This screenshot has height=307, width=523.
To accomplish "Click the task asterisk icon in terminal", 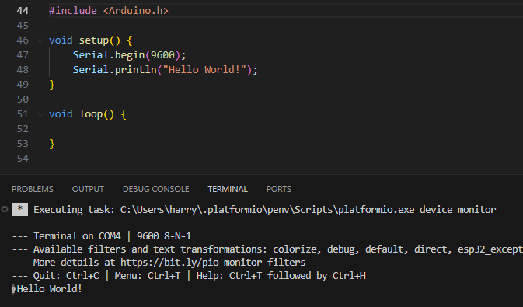I will click(x=19, y=209).
